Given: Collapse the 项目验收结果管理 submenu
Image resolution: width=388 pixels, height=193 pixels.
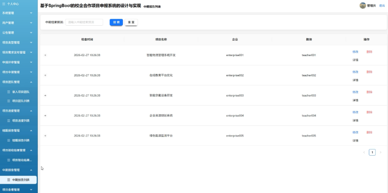Looking at the screenshot, I should [31, 150].
